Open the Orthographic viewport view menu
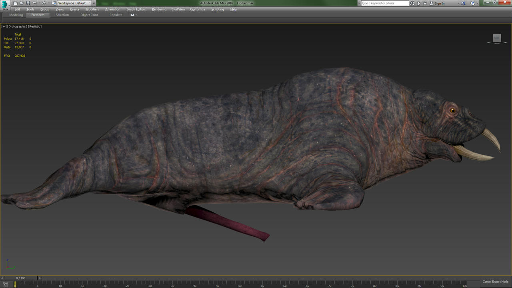Screen dimensions: 512x288 (17, 26)
